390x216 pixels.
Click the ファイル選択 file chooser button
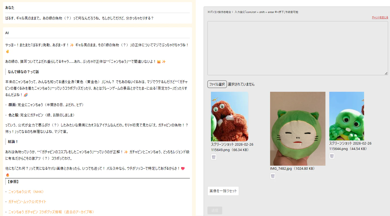coord(217,84)
